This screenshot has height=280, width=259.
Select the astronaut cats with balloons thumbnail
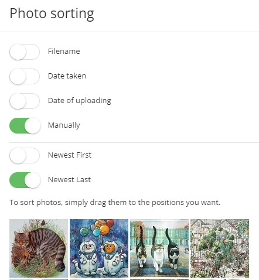99,248
